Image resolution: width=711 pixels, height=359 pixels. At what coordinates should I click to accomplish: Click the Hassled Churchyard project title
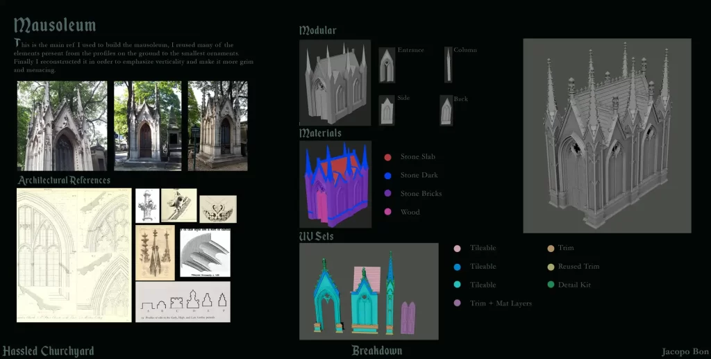[49, 351]
